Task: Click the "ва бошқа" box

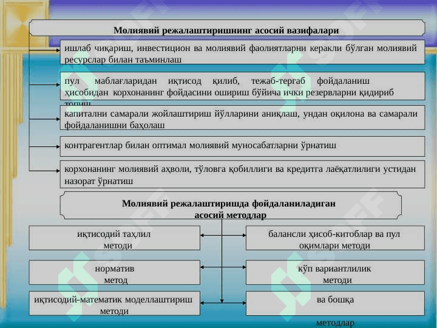Action: [335, 304]
